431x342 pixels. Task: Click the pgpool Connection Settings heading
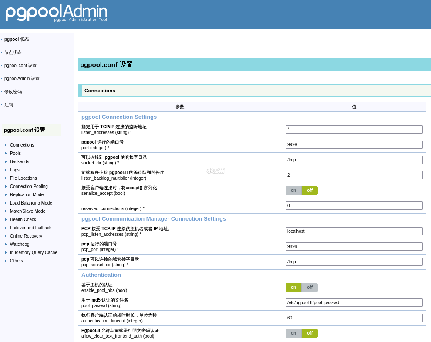click(119, 117)
